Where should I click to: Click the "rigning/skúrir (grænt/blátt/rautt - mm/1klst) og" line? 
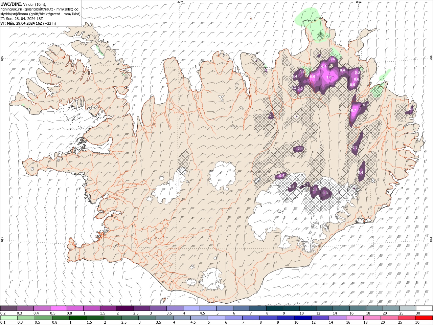(x=40, y=9)
